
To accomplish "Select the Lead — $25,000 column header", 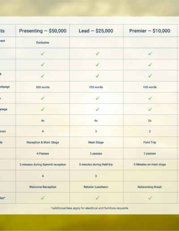I will pos(96,31).
